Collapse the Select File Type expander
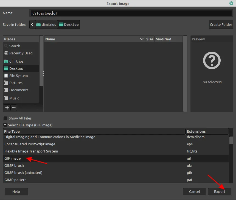Screen dimensions: 236x200 5,125
